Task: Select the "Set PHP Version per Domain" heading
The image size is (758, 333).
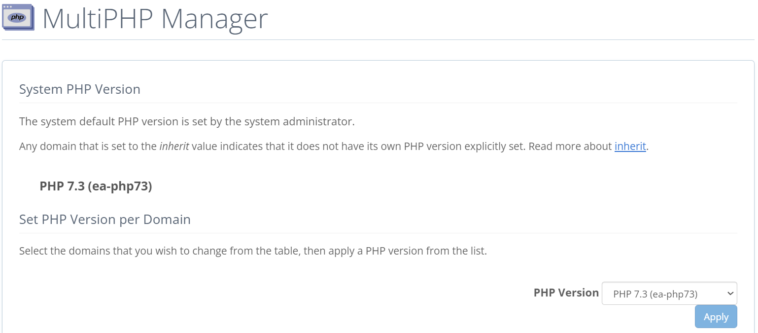Action: point(105,220)
